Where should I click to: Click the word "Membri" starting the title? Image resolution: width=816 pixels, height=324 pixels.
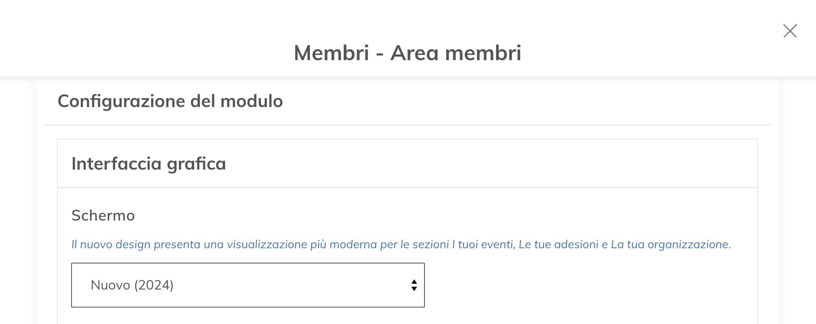(x=332, y=53)
